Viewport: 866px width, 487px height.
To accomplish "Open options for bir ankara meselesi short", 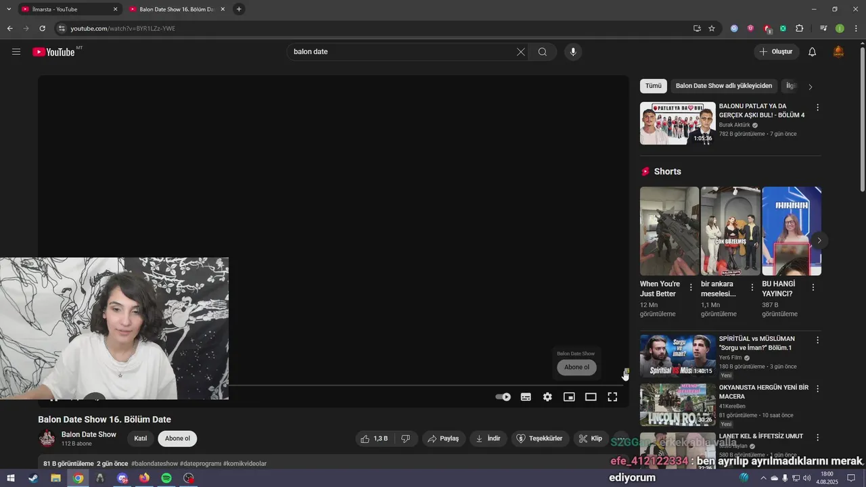I will point(752,287).
